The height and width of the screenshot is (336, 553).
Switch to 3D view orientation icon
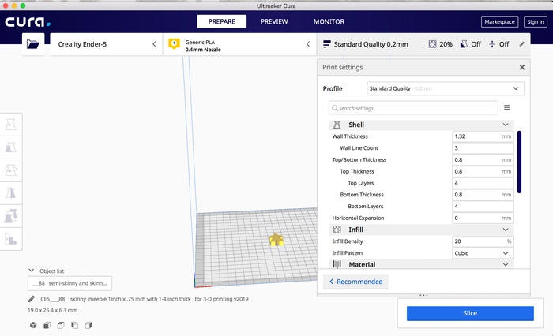pos(33,325)
